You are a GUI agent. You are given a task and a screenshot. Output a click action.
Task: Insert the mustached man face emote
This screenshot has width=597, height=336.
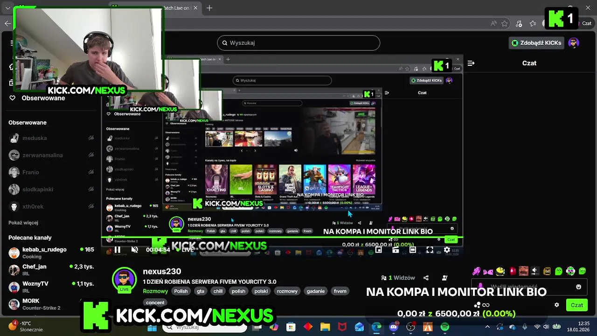click(x=524, y=271)
